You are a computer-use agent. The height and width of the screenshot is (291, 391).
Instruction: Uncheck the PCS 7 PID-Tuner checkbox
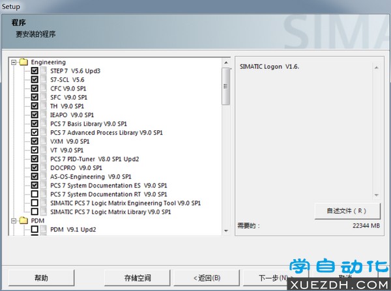tap(35, 159)
